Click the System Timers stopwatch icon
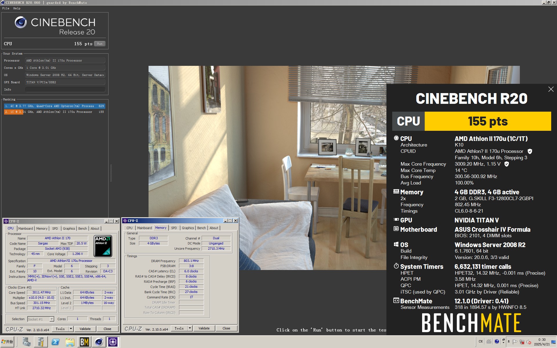 coord(396,266)
